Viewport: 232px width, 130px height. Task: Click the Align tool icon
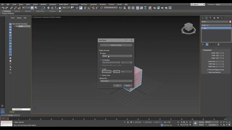[125, 8]
